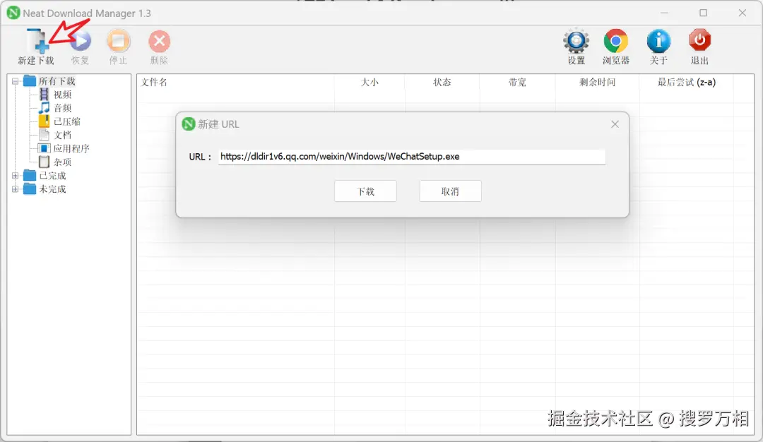Screen dimensions: 763x442
Task: Click the 下载 (Download) button in dialog
Action: click(x=365, y=191)
